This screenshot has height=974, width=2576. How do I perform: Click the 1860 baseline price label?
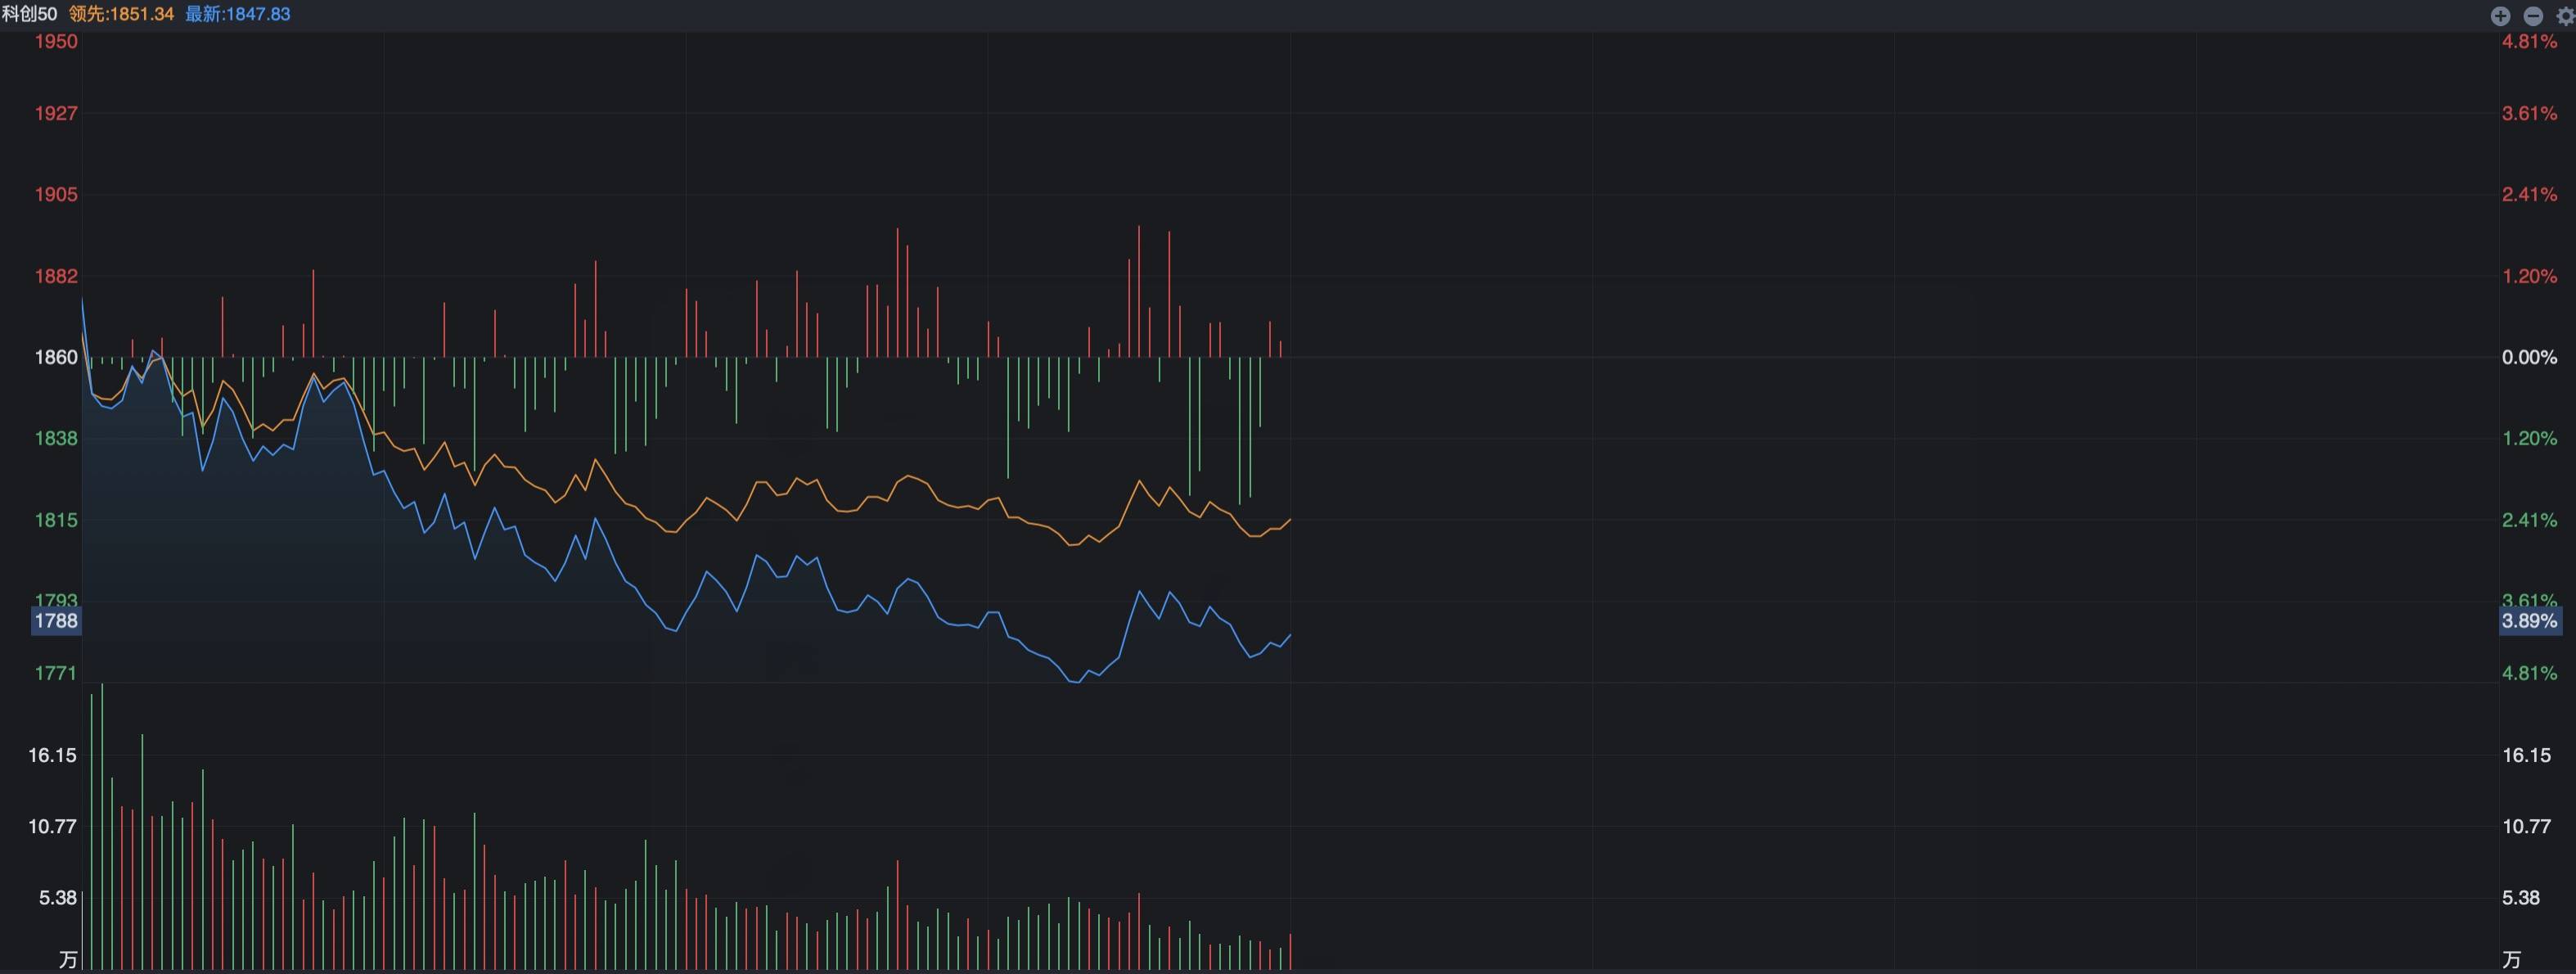pos(56,357)
